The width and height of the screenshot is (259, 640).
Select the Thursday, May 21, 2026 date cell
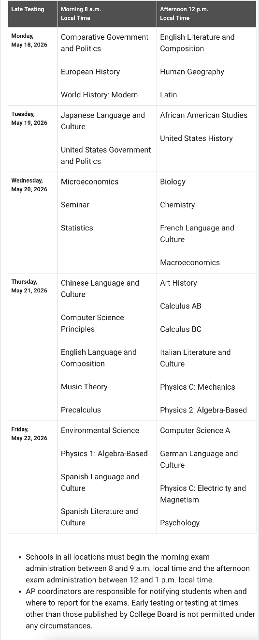point(29,286)
